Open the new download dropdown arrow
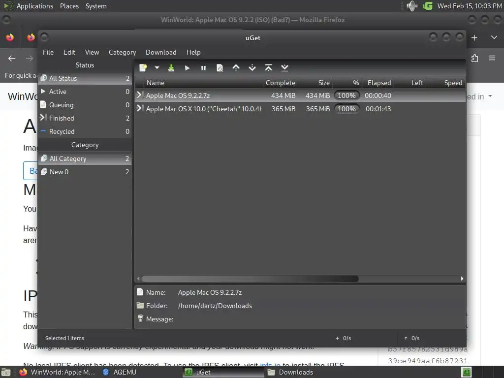The height and width of the screenshot is (378, 504). click(157, 68)
